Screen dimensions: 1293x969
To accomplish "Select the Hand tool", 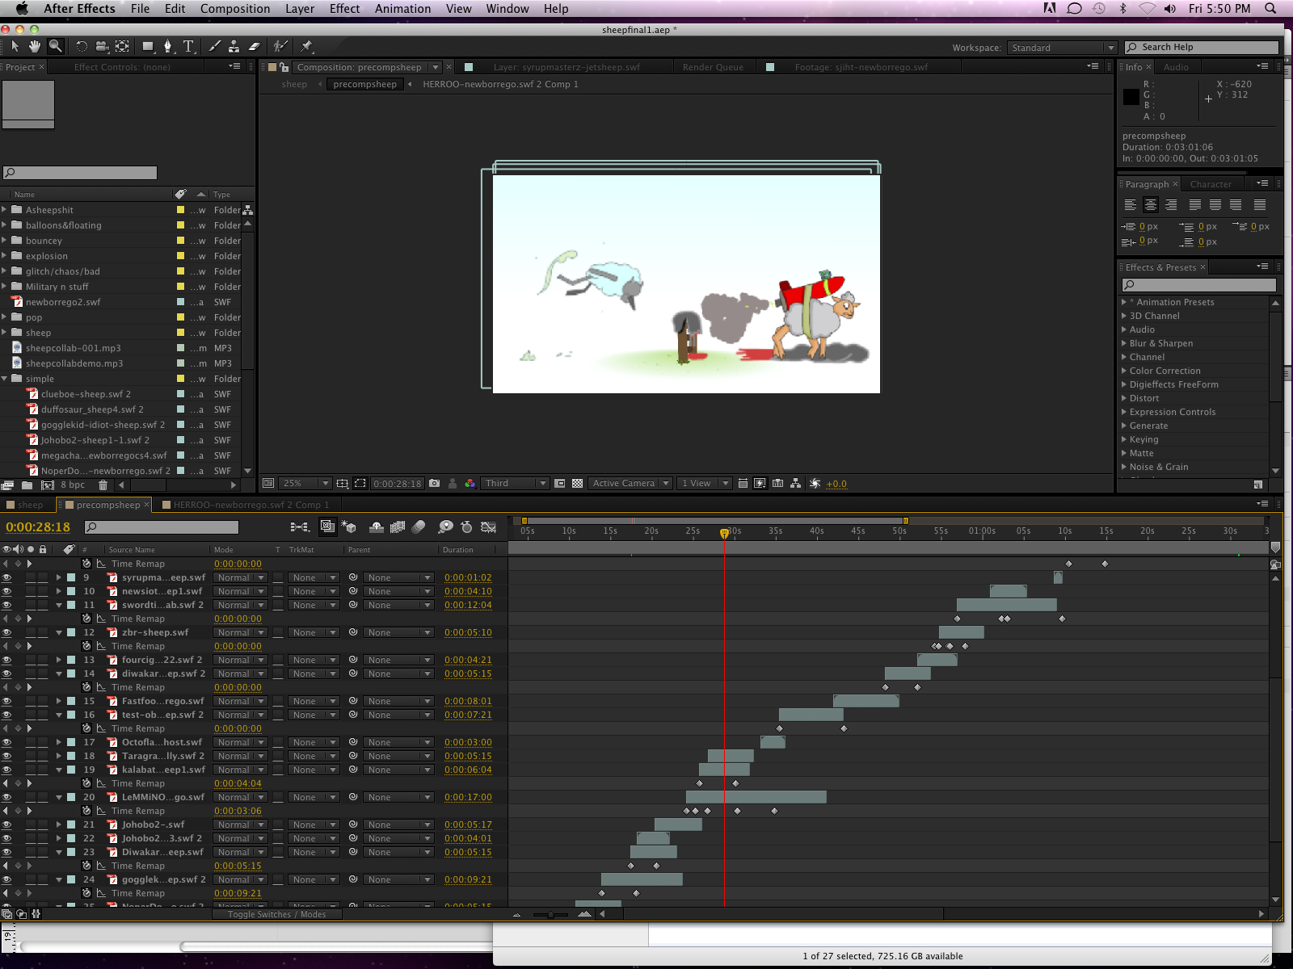I will [x=35, y=47].
